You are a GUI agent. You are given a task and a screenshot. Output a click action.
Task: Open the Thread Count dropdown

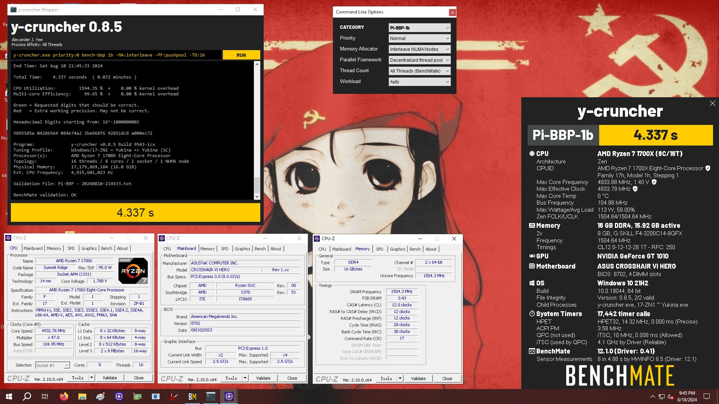[419, 71]
